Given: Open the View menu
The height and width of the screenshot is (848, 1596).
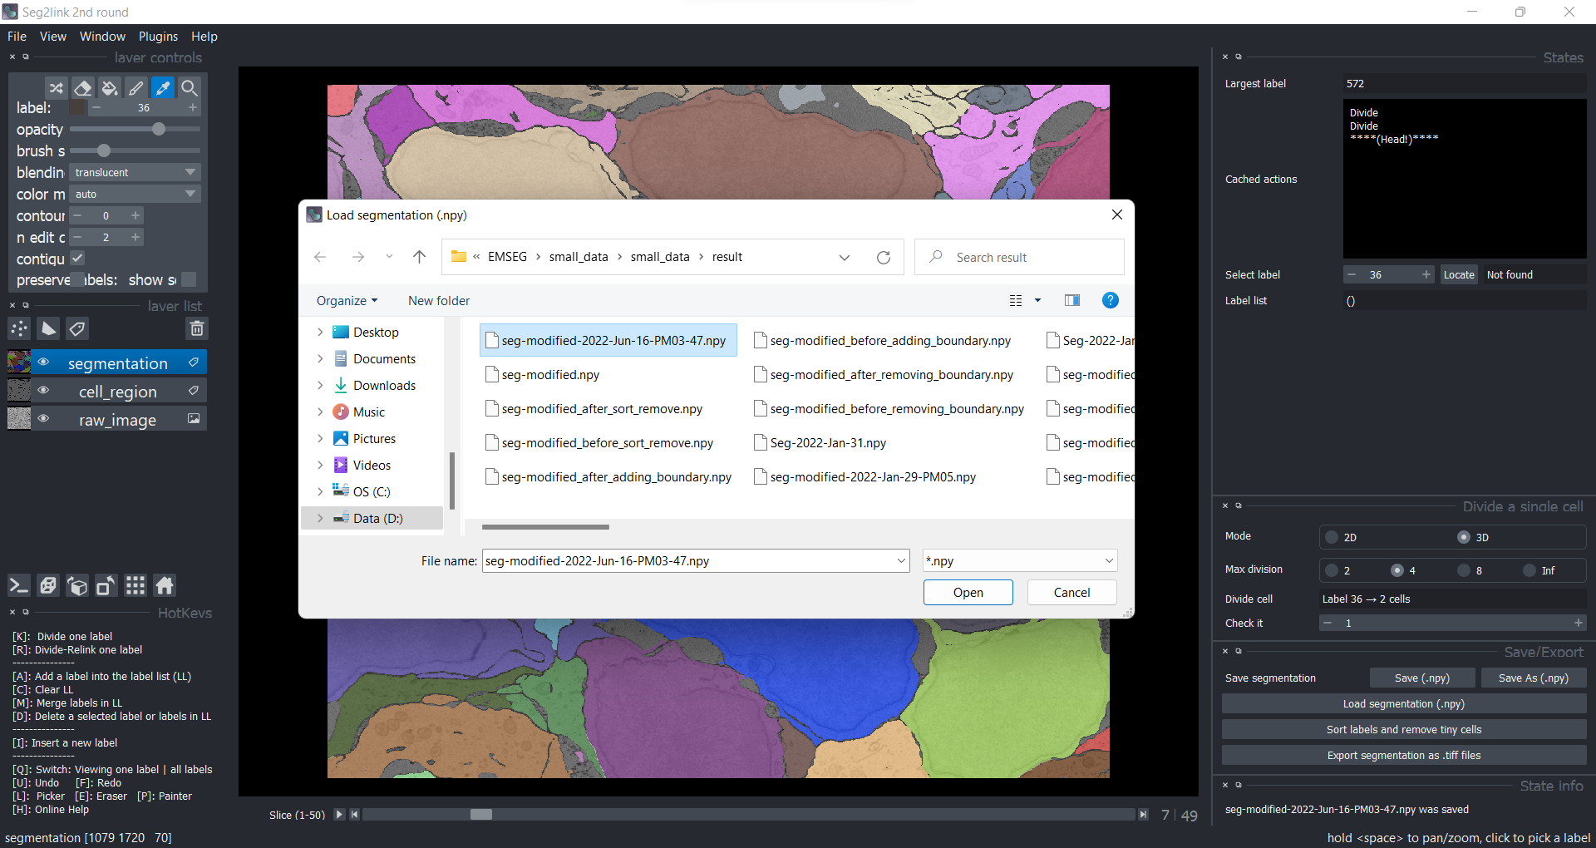Looking at the screenshot, I should point(52,36).
